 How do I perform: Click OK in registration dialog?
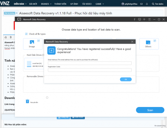(126, 79)
